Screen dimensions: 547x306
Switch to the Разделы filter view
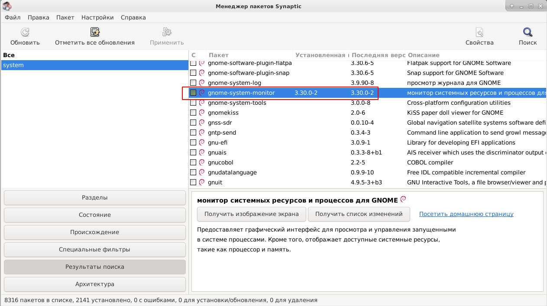(x=94, y=197)
